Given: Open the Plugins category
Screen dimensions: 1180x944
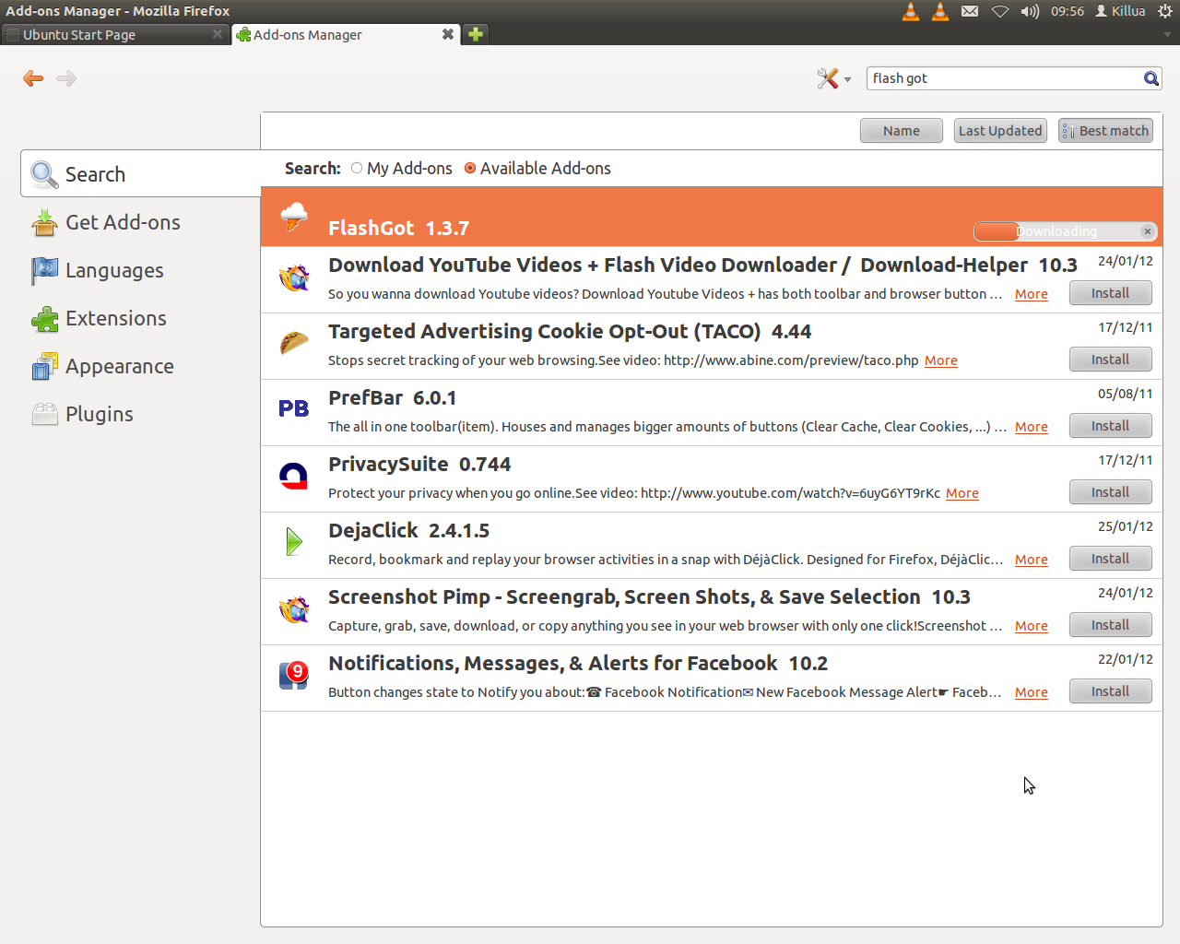Looking at the screenshot, I should click(141, 414).
